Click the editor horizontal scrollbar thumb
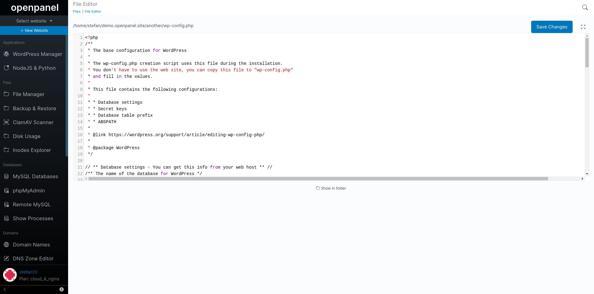This screenshot has width=594, height=294. (318, 178)
